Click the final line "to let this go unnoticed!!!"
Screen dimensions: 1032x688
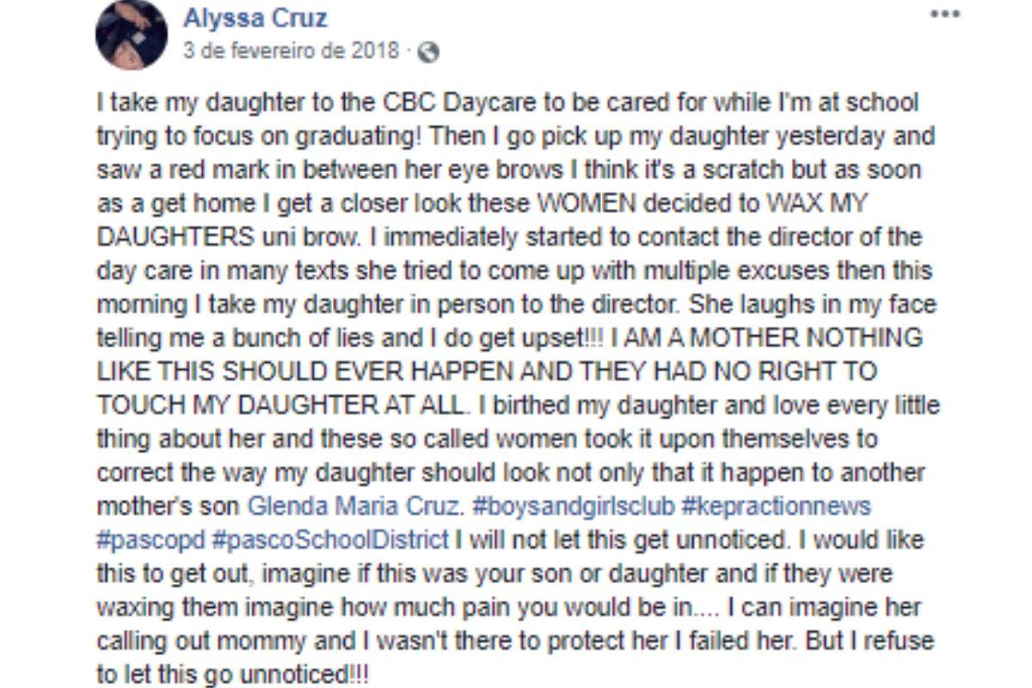(232, 674)
